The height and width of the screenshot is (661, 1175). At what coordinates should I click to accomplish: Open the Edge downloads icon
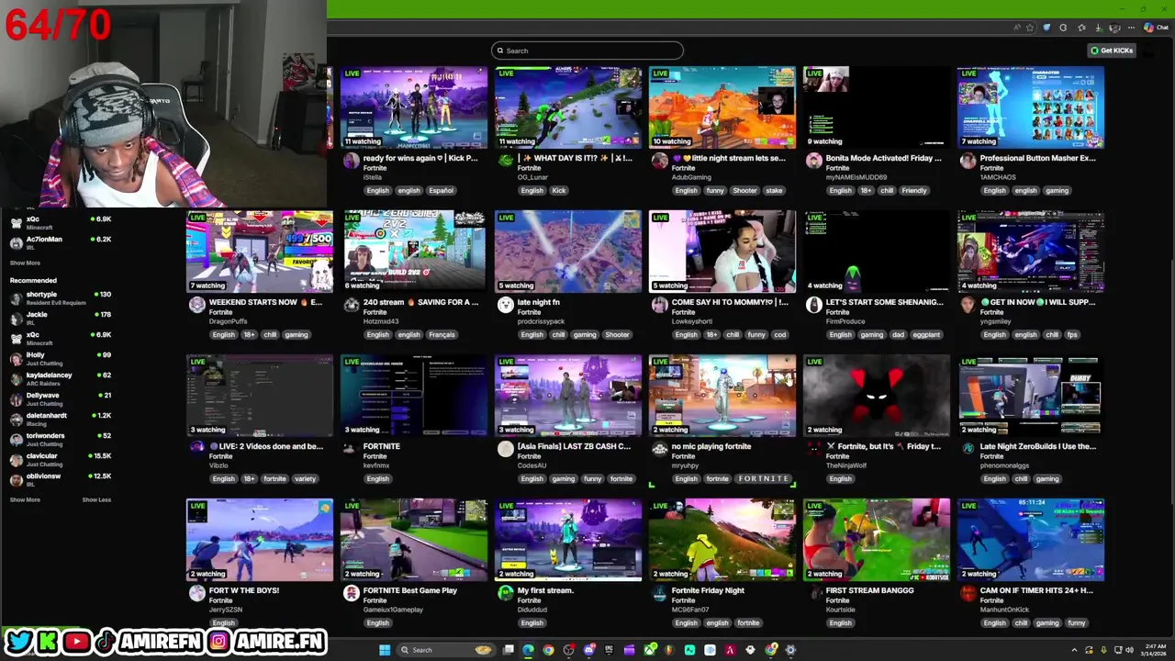1098,28
